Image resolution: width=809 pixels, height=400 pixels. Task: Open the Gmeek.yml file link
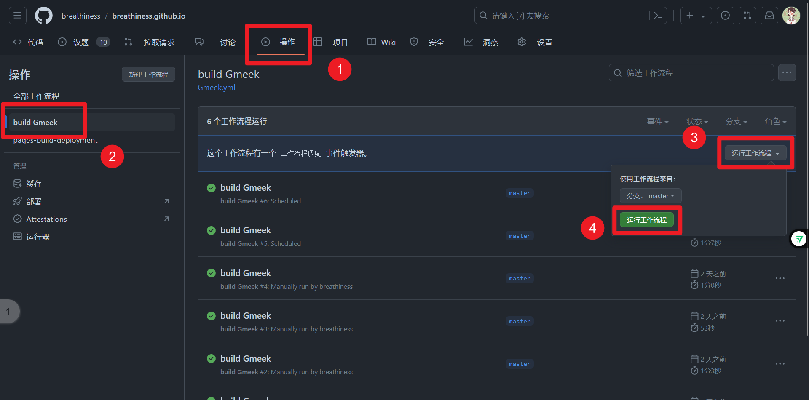(x=216, y=87)
